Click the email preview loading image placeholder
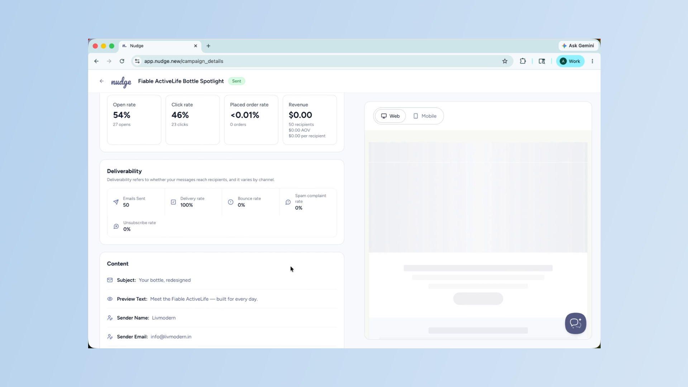This screenshot has height=387, width=688. pyautogui.click(x=478, y=197)
